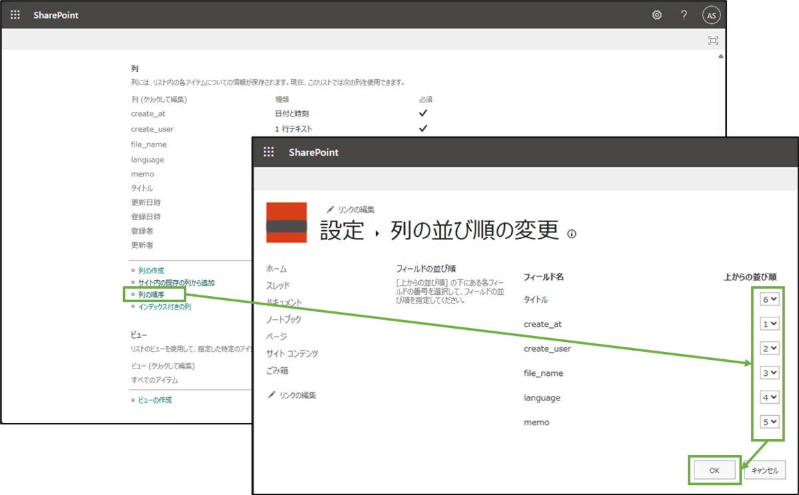Go to ホーム in left navigation
799x495 pixels.
point(276,269)
